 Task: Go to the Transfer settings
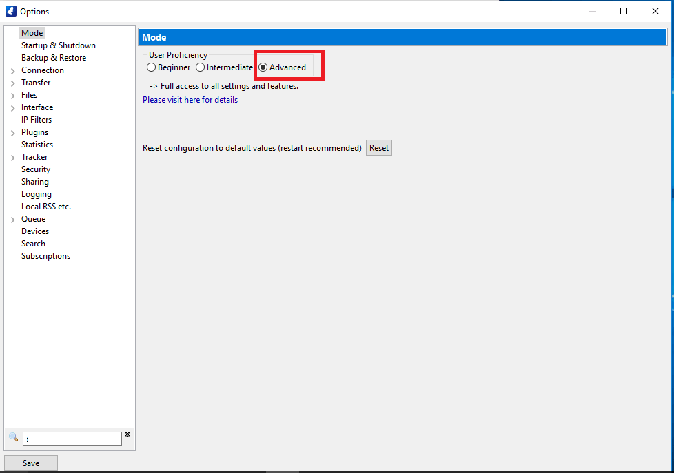coord(36,83)
